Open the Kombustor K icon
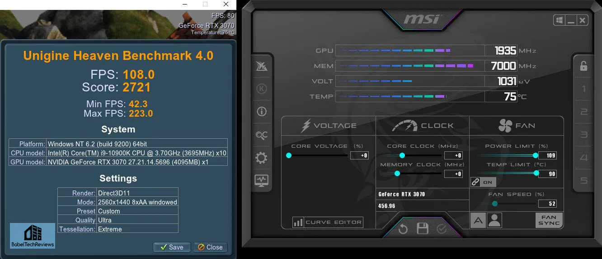Image resolution: width=602 pixels, height=259 pixels. pos(262,89)
